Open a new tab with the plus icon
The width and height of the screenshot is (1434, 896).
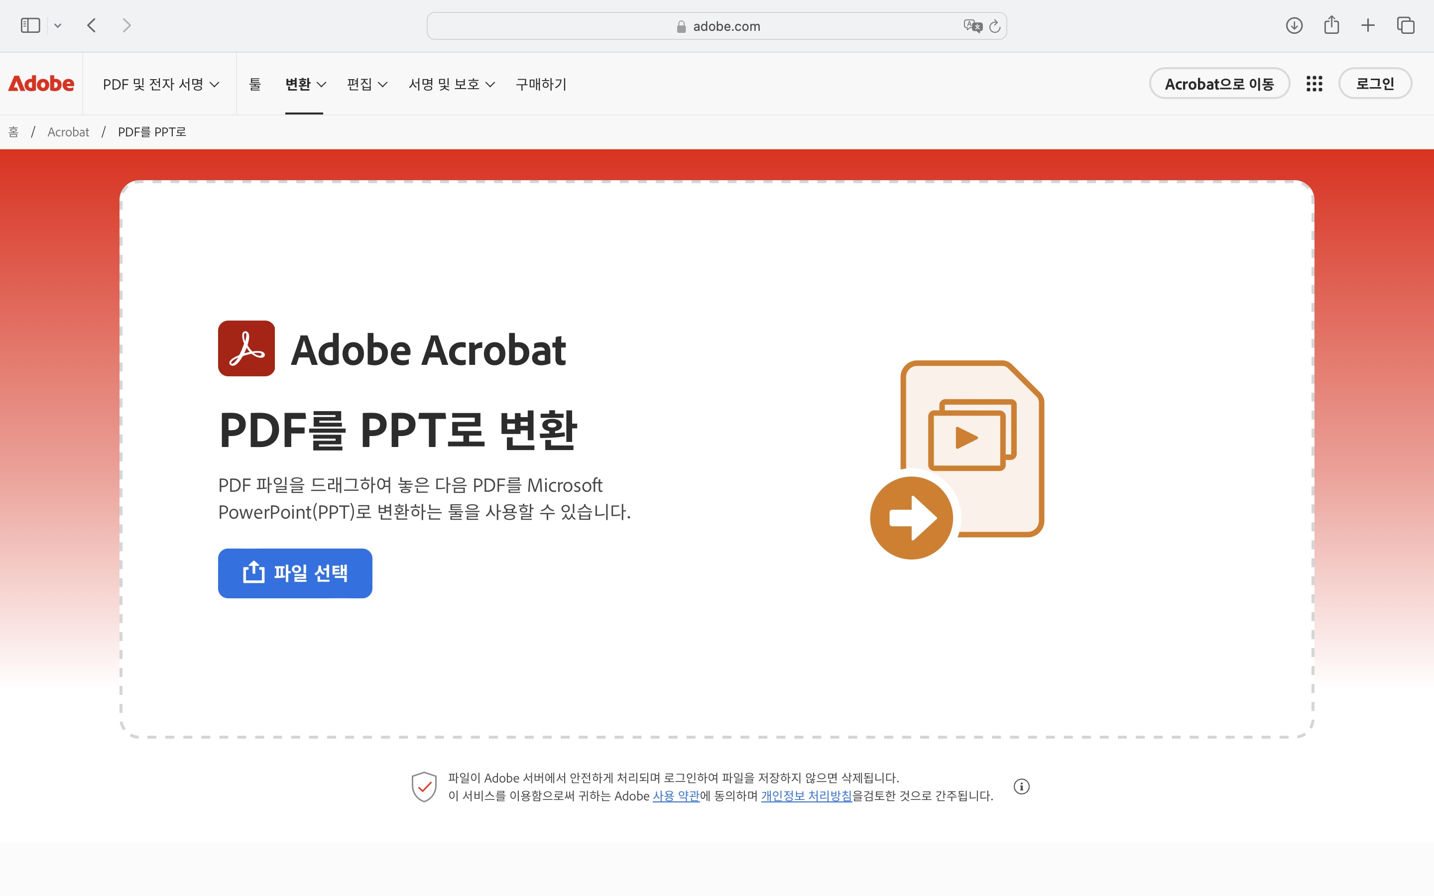click(x=1368, y=25)
